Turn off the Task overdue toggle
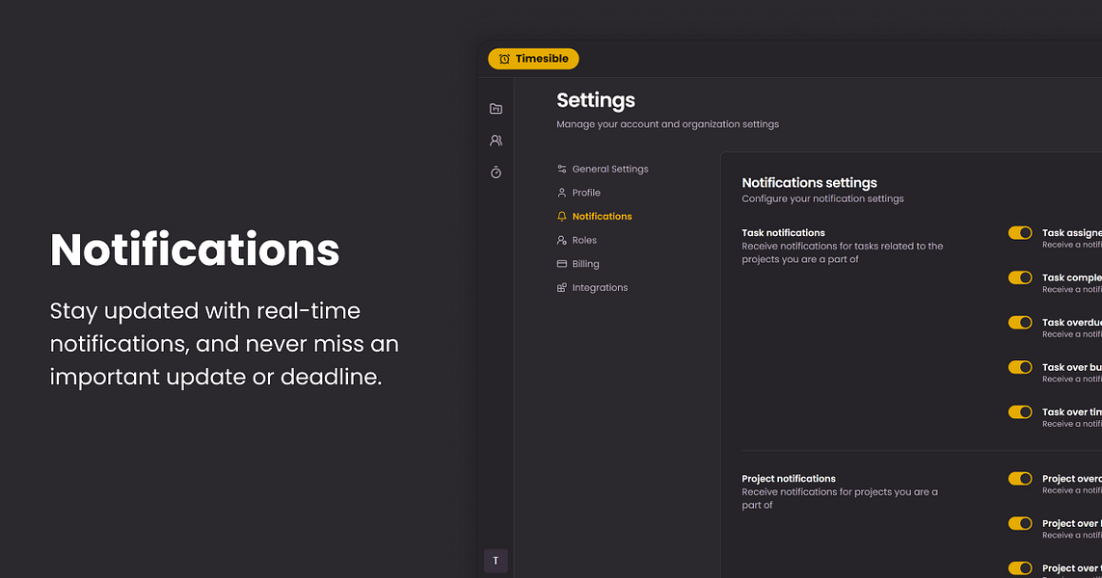 pos(1020,323)
